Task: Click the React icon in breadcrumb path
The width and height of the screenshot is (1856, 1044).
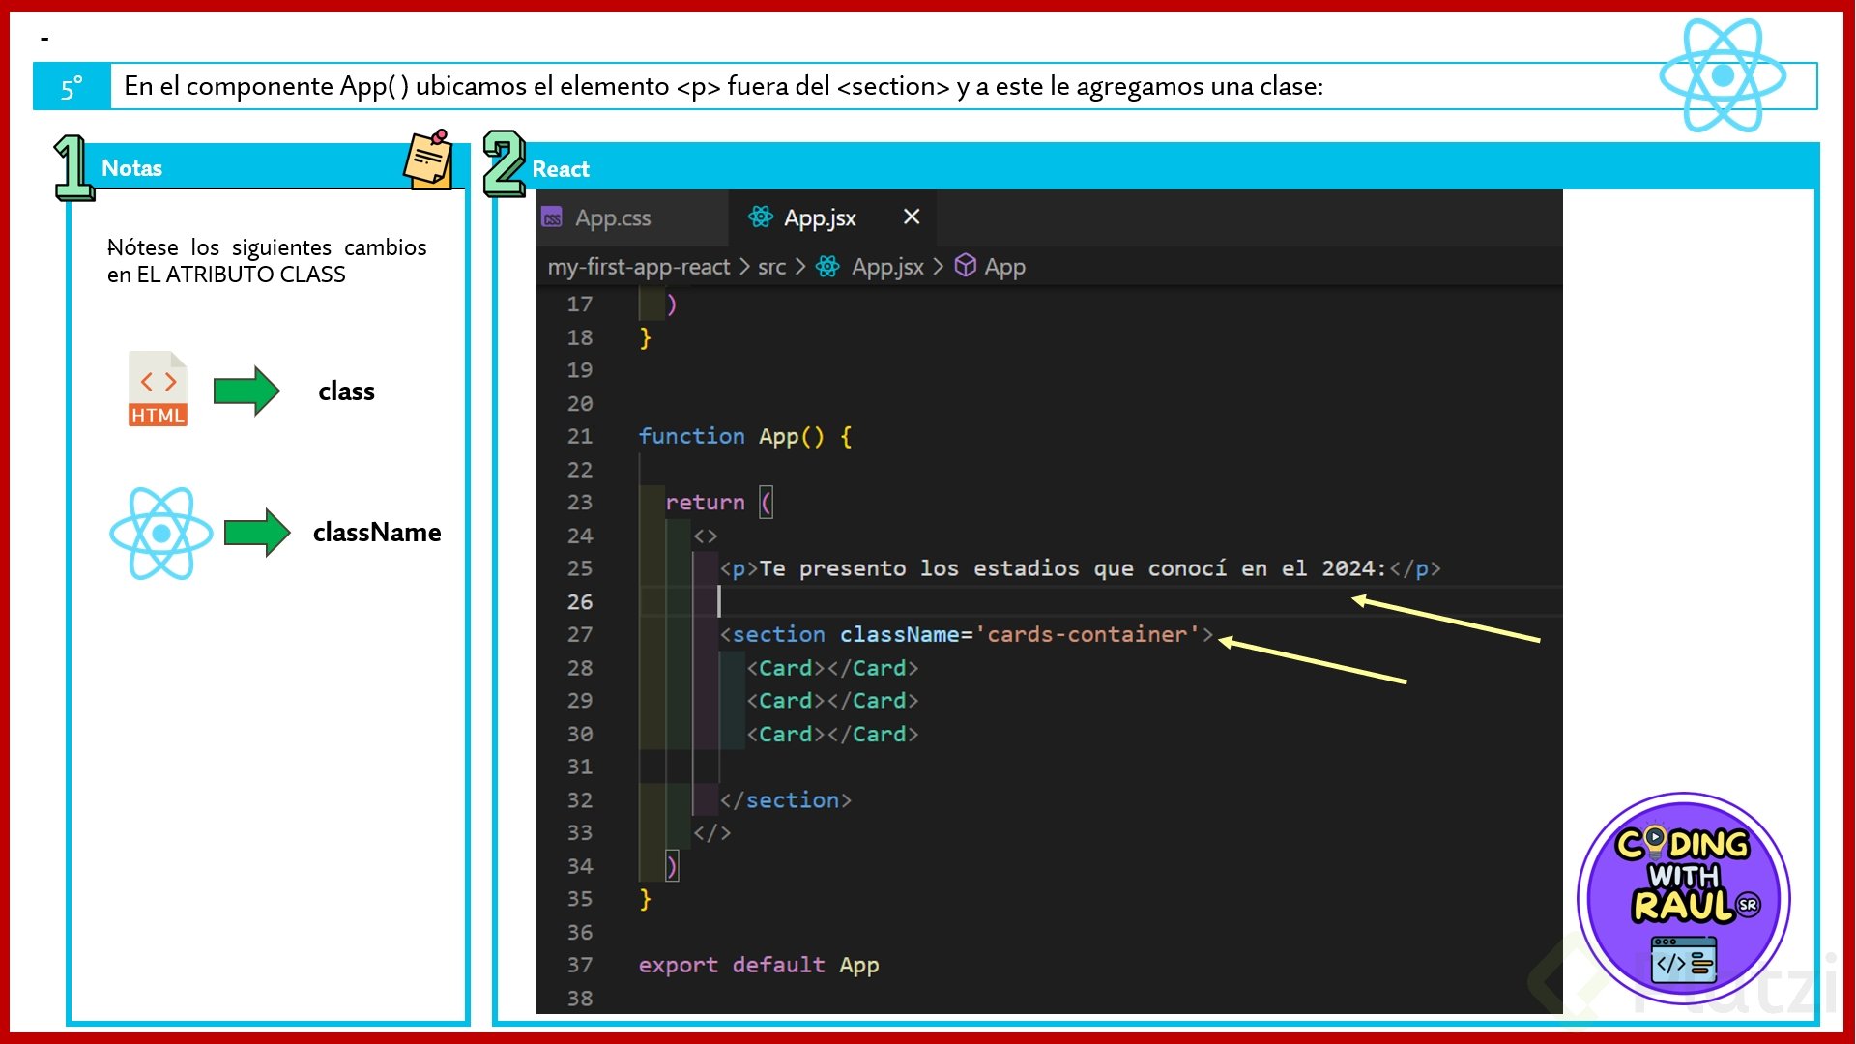Action: click(x=827, y=267)
